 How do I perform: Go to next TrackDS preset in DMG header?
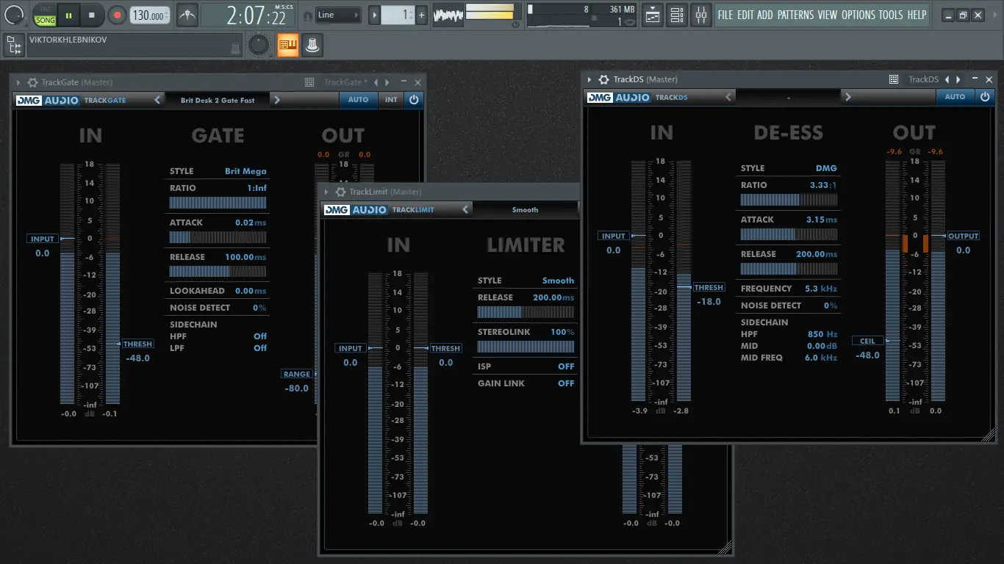pyautogui.click(x=847, y=97)
